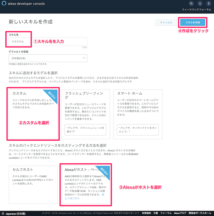214x216 pixels.
Task: Open the Alexaブログ footer link
Action: 180,213
